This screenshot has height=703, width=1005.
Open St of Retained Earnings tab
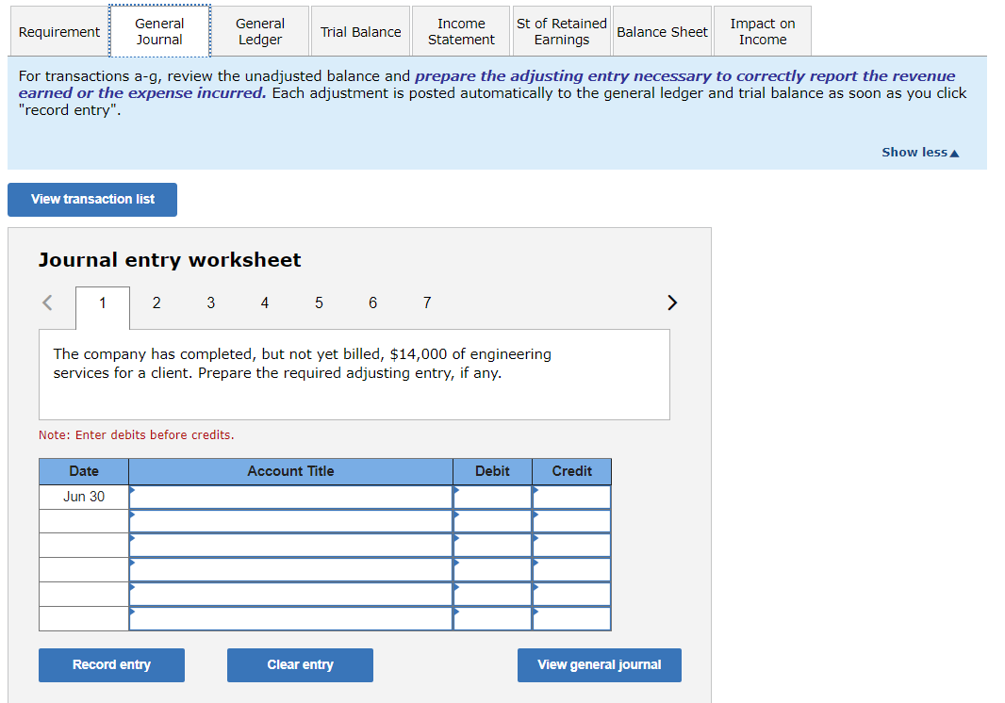562,31
